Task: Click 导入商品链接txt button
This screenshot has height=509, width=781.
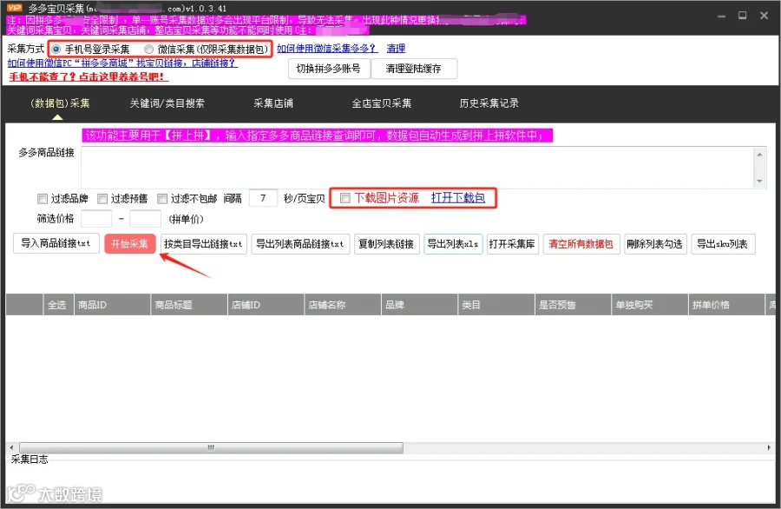Action: tap(56, 243)
